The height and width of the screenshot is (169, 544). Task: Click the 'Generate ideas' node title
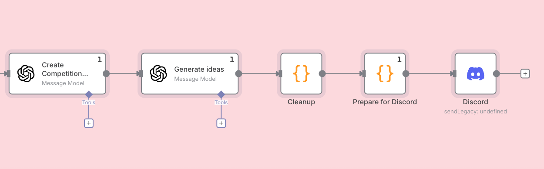pos(199,69)
